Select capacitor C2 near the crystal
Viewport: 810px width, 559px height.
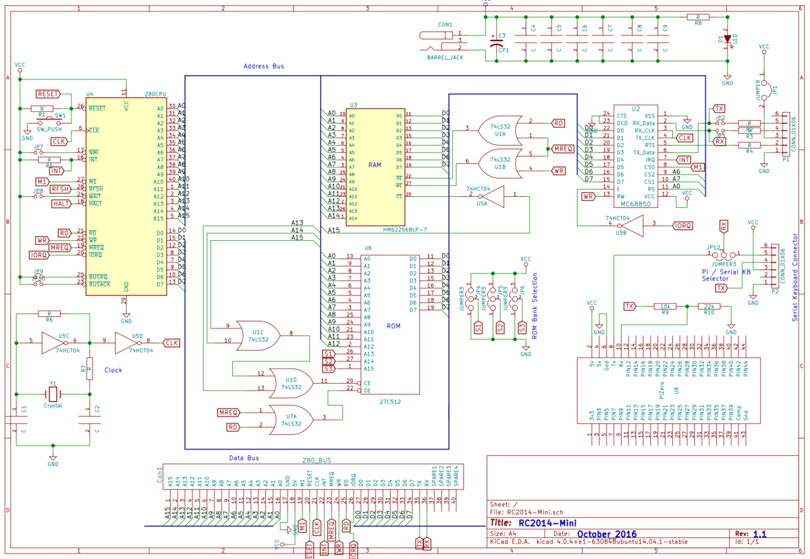pyautogui.click(x=90, y=419)
